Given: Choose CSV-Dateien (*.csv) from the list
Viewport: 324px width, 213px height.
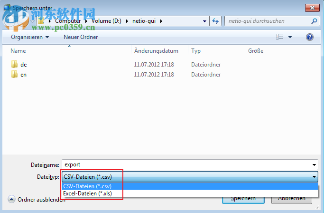Looking at the screenshot, I should click(x=190, y=186).
